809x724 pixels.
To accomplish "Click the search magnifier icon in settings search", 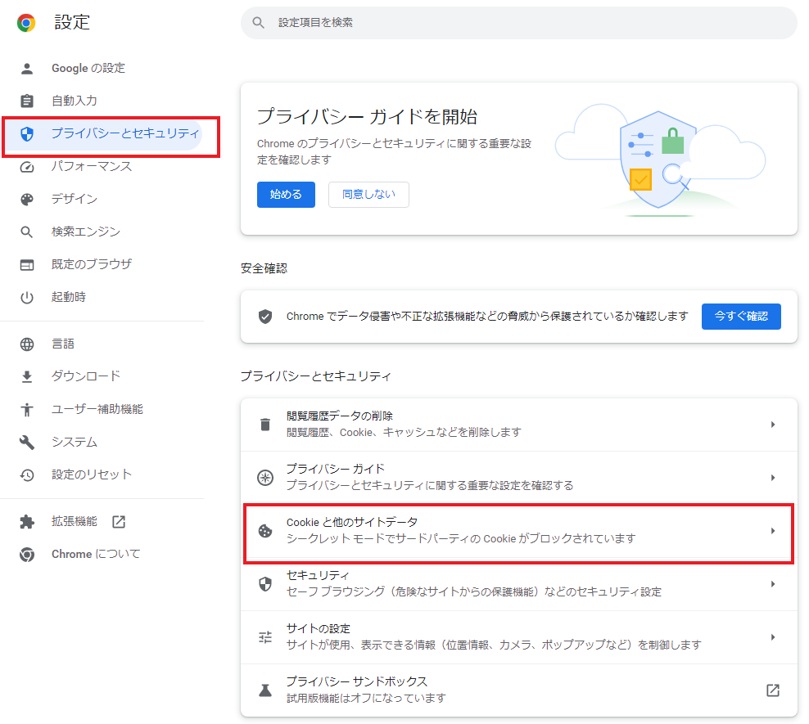I will point(259,23).
